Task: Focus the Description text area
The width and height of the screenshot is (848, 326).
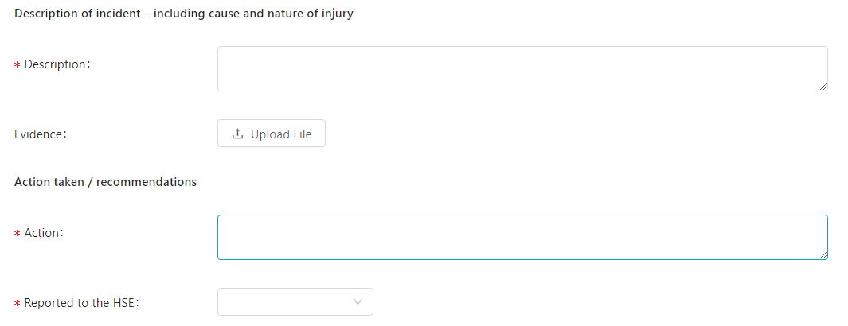Action: [522, 68]
